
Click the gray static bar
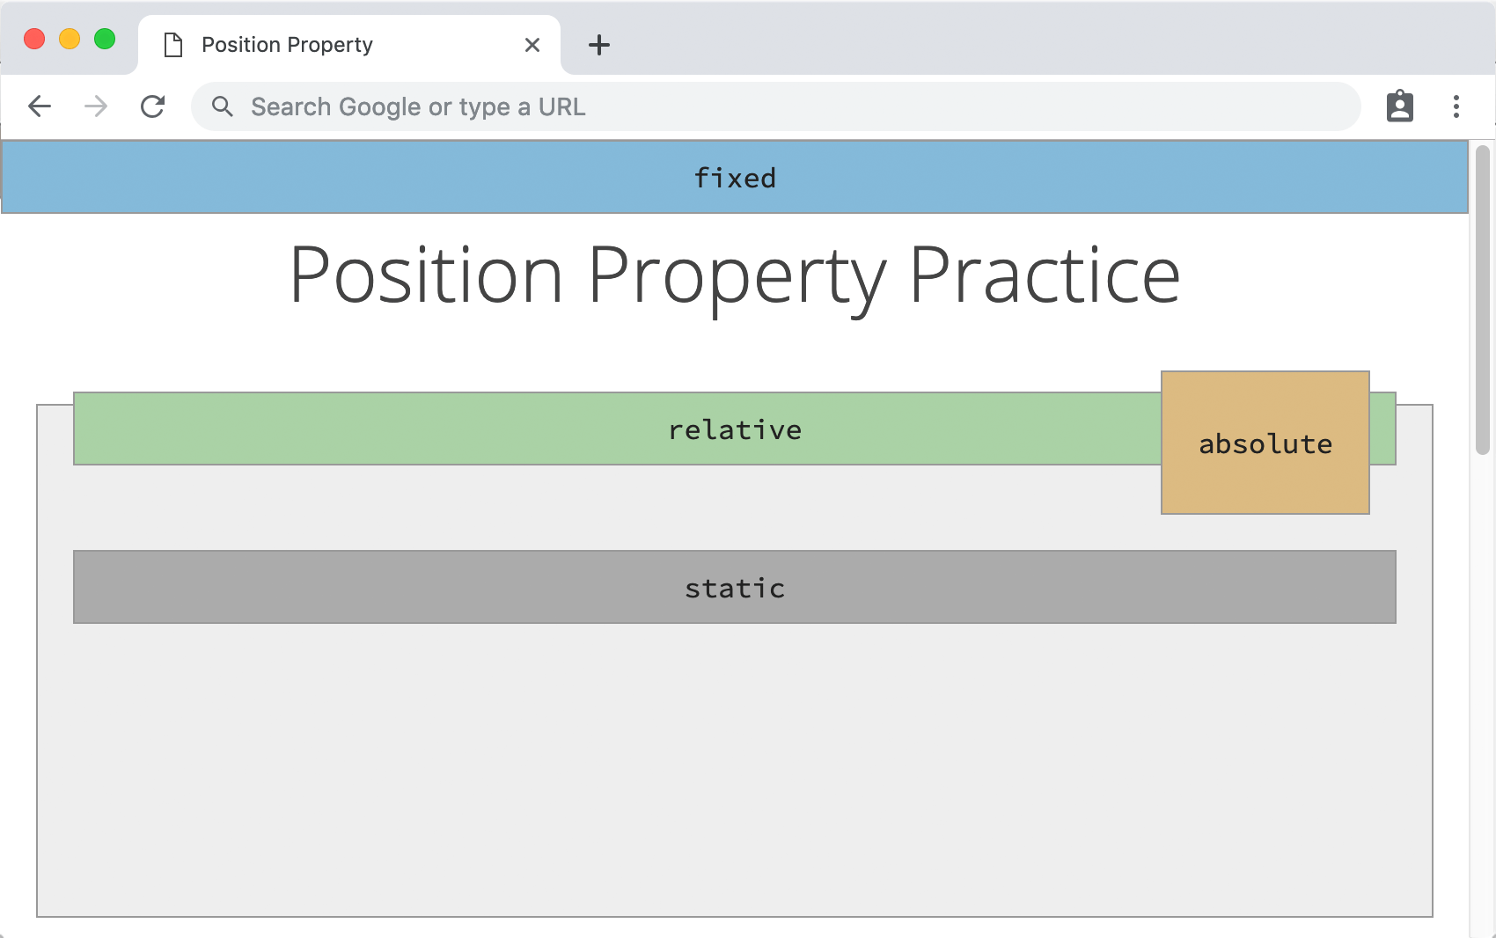coord(735,587)
